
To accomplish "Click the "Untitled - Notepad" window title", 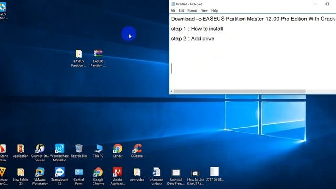I will [x=189, y=4].
